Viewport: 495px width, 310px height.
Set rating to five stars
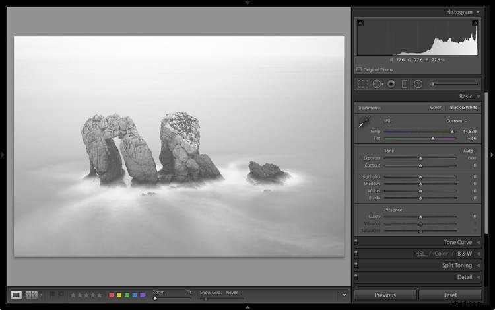pos(100,295)
